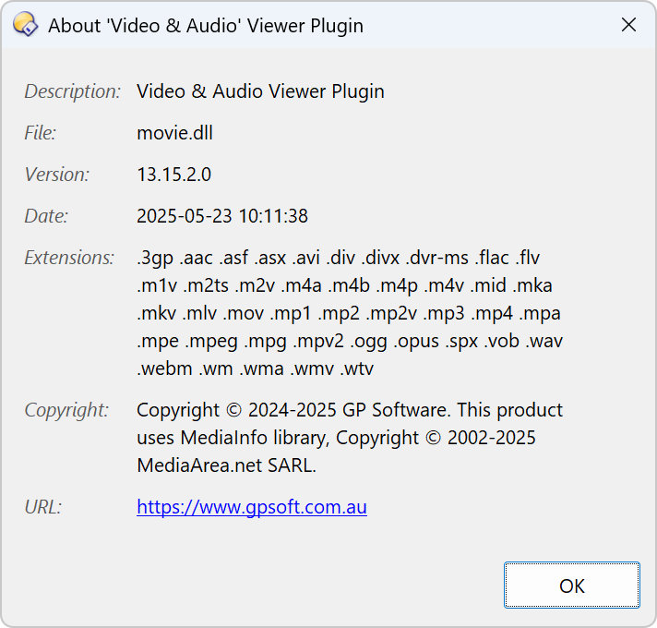657x628 pixels.
Task: Click the .3gp extension entry
Action: tap(155, 259)
